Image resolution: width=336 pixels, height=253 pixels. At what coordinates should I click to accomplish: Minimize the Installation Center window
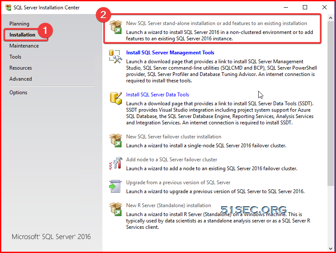(x=286, y=7)
